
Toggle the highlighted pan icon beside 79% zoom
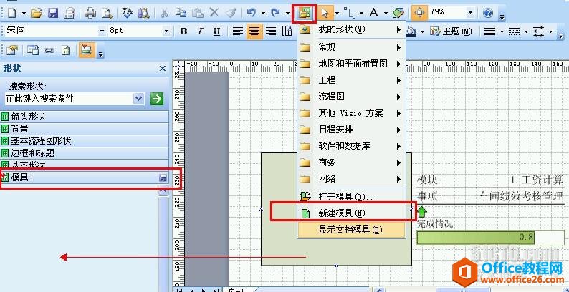[x=419, y=14]
